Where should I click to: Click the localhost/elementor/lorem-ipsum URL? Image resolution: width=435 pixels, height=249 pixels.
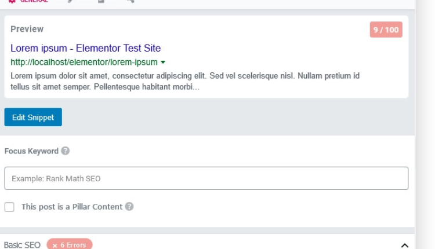pyautogui.click(x=84, y=62)
